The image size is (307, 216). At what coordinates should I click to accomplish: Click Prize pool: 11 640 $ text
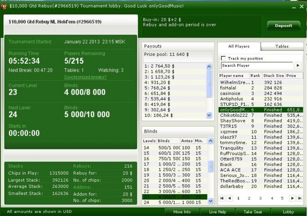coord(166,54)
